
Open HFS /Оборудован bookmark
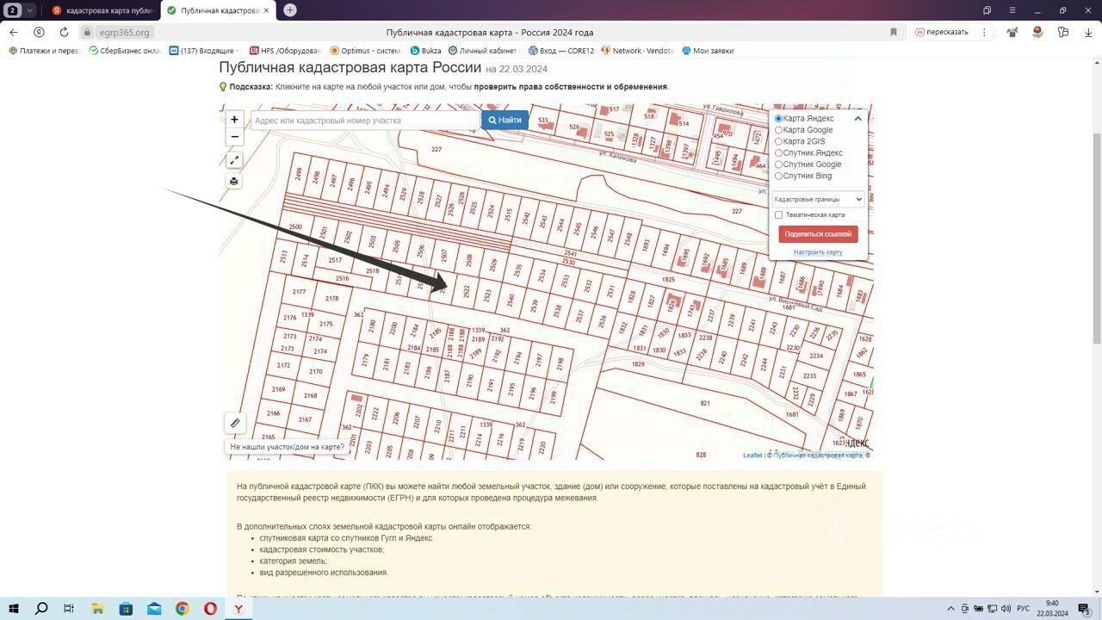[285, 51]
